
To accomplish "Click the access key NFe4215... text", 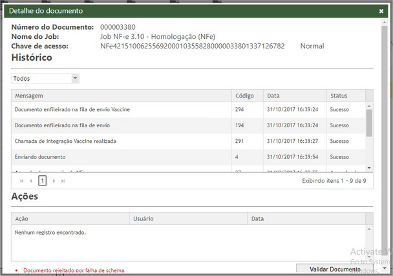I will [192, 46].
